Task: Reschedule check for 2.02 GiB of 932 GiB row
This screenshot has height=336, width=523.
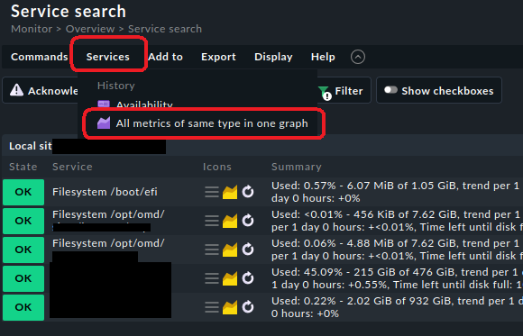Action: pyautogui.click(x=248, y=306)
